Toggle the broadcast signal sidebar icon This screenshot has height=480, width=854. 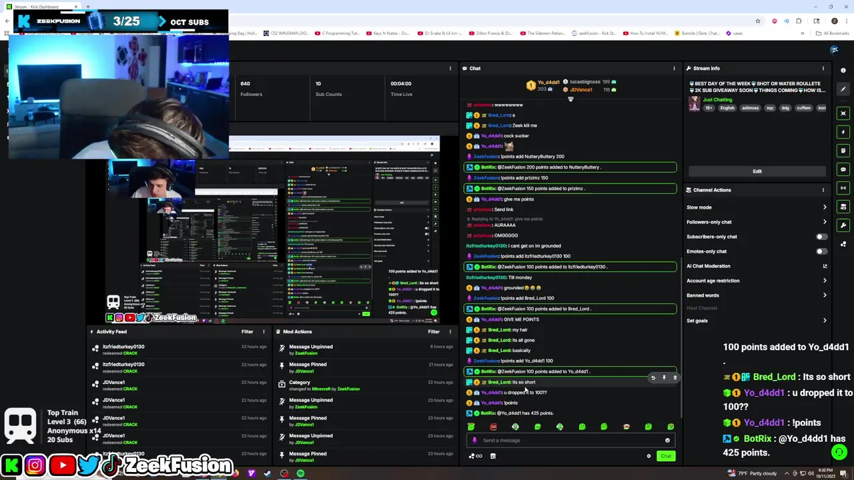[843, 188]
